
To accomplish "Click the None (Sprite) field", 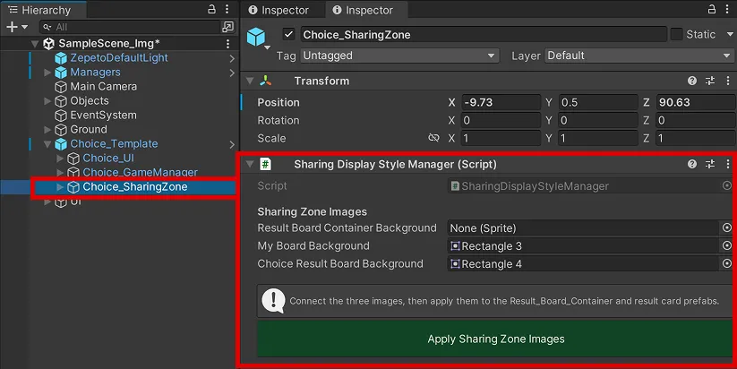I will point(584,228).
